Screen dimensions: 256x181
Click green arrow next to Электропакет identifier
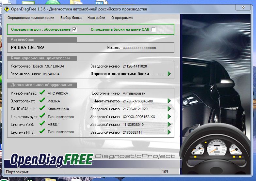click(x=169, y=101)
